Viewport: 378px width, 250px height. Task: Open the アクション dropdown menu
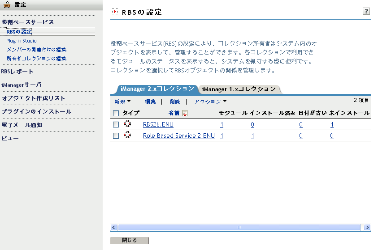click(210, 102)
